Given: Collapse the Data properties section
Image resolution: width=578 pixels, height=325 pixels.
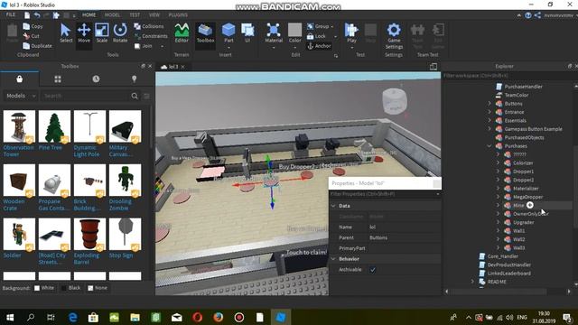Looking at the screenshot, I should pos(333,206).
